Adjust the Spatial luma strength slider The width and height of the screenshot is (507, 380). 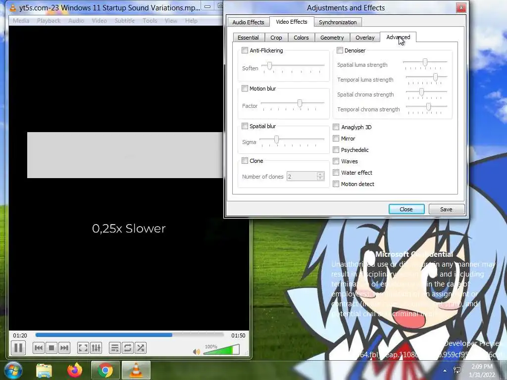coord(425,63)
